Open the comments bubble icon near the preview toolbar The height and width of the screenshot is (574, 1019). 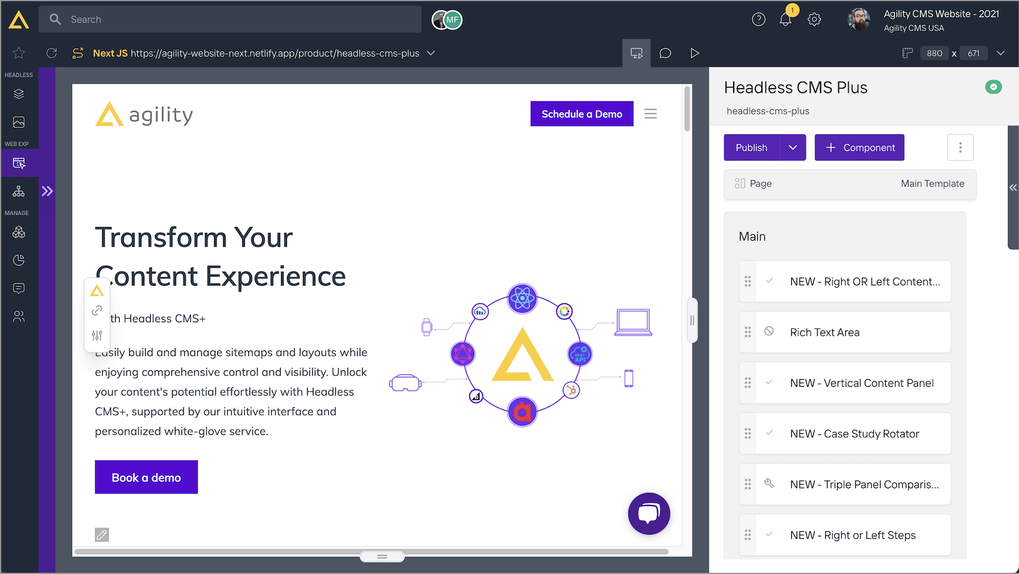(x=665, y=53)
